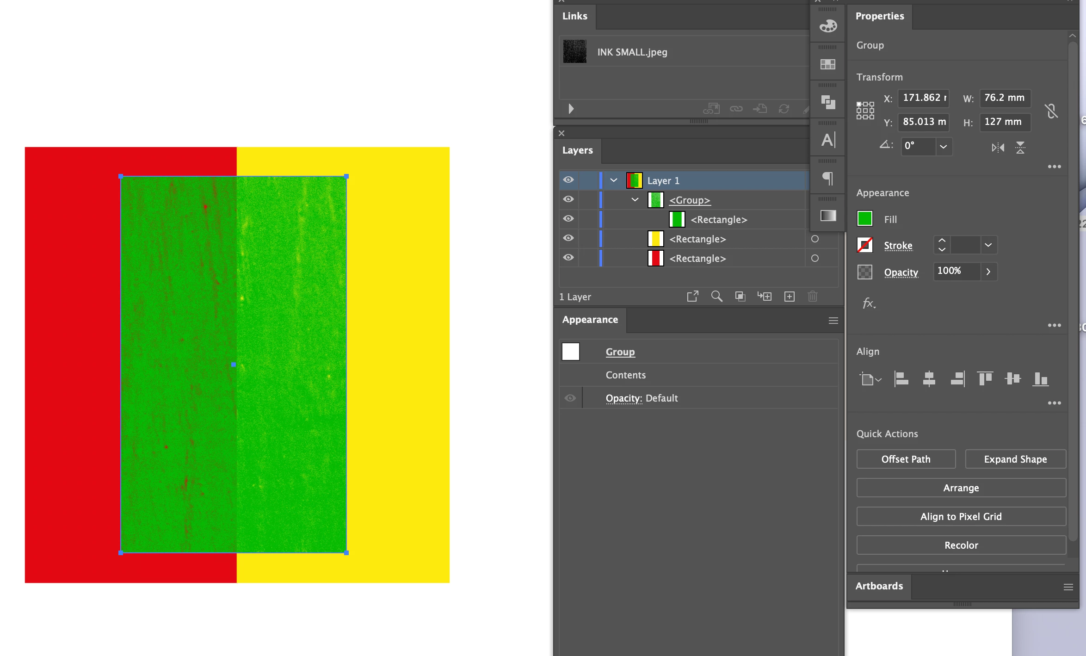1086x656 pixels.
Task: Click horizontal align left icon
Action: (x=901, y=379)
